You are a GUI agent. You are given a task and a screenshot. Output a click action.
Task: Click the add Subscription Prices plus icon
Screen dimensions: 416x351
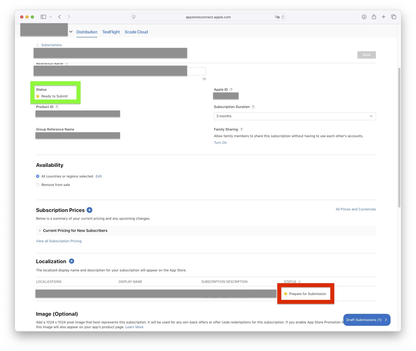point(90,210)
